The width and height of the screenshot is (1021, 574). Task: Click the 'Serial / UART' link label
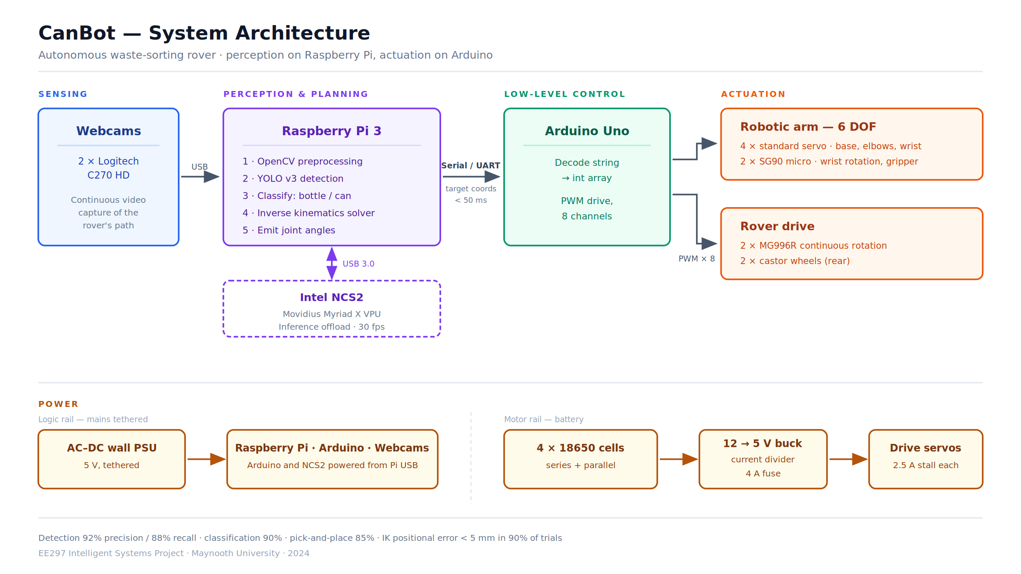tap(471, 166)
